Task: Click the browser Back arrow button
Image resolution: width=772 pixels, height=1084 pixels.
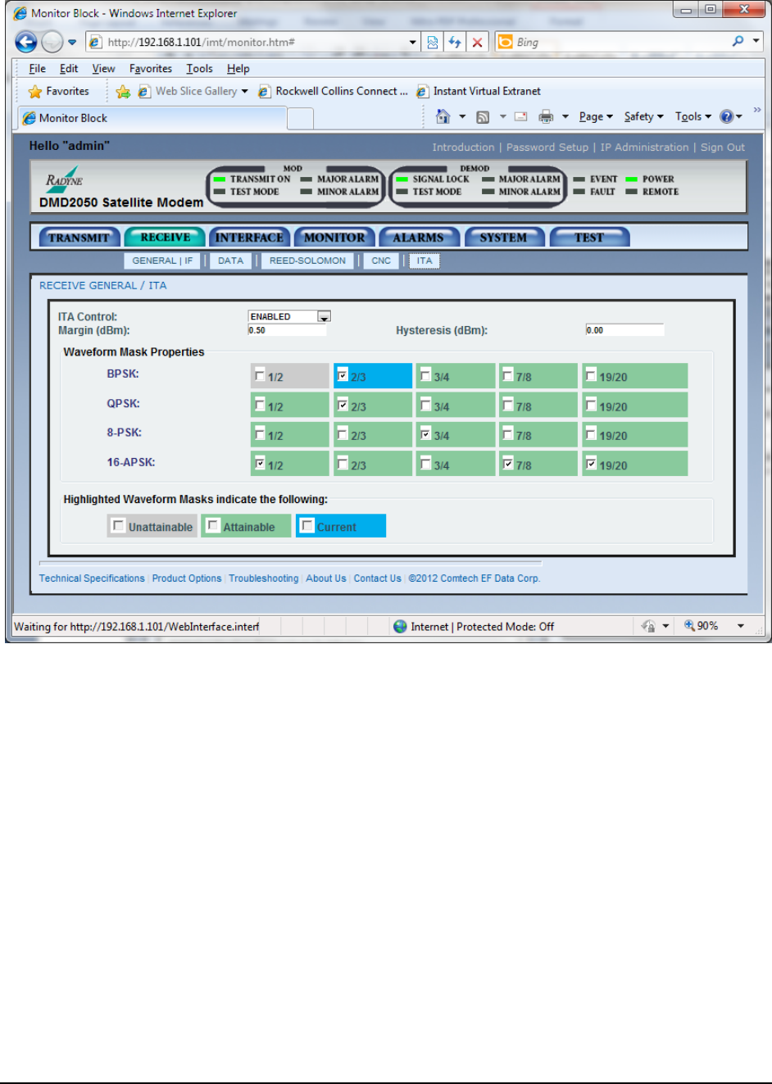Action: 25,42
